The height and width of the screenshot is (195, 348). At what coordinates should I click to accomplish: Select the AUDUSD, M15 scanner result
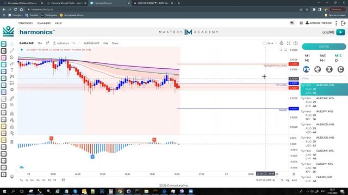click(x=324, y=141)
